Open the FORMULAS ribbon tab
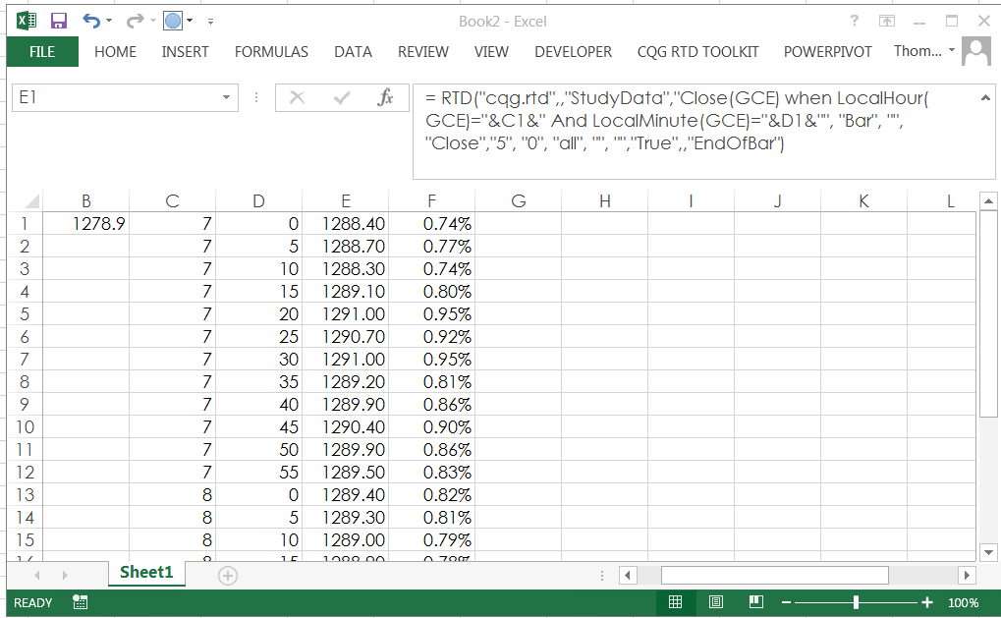Screen dimensions: 1001x618 click(271, 52)
